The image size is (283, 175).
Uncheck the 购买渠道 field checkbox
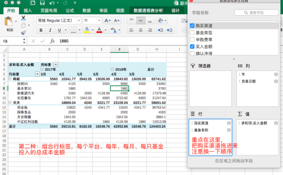[x=192, y=26]
